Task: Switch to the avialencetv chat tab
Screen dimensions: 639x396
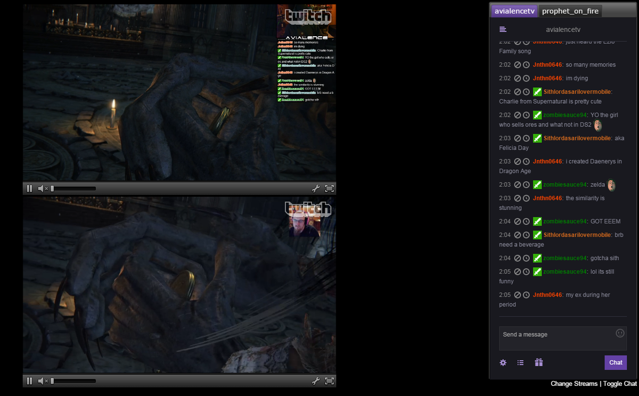Action: click(x=514, y=11)
